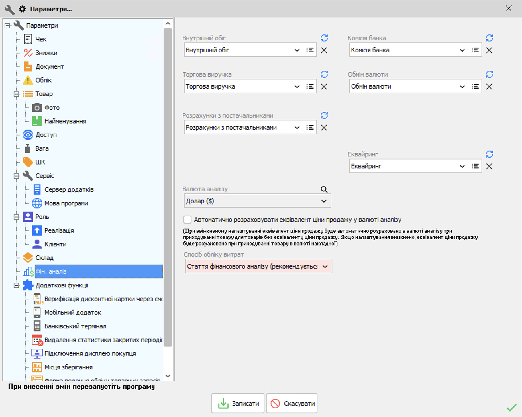Open Спосіб обліку витрат dropdown
Screen dimensions: 522x417
(x=325, y=267)
